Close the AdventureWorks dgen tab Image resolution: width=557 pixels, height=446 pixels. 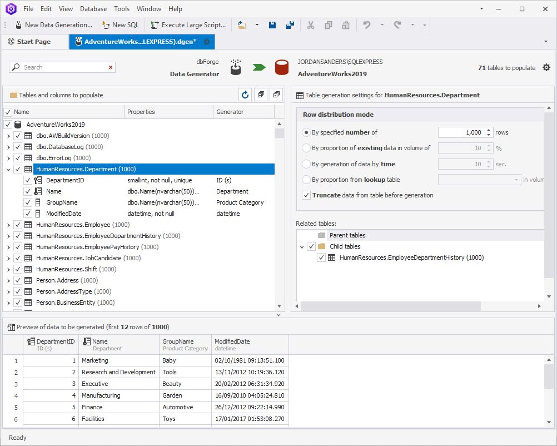(207, 42)
